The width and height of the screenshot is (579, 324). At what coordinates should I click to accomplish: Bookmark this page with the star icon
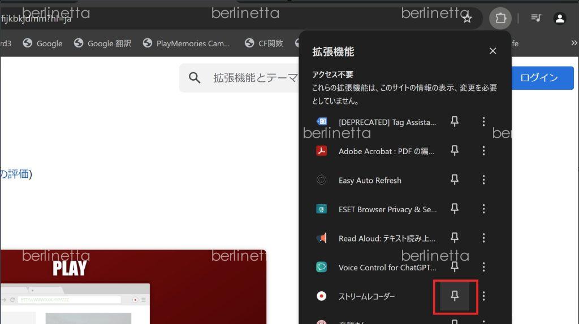[467, 19]
